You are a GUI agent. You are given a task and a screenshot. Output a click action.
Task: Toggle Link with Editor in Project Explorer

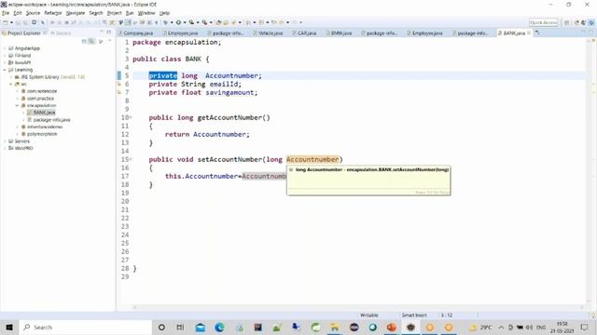click(x=91, y=41)
